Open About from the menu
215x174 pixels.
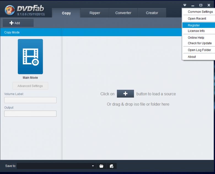[199, 57]
